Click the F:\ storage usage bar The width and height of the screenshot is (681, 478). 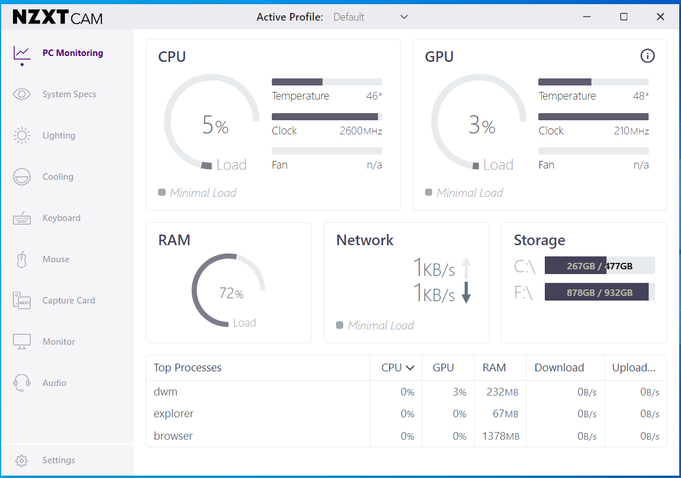pos(599,292)
